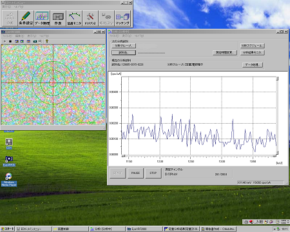The height and width of the screenshot is (232, 290).
Task: Open 装置モニタ gauge icon
Action: tap(74, 18)
